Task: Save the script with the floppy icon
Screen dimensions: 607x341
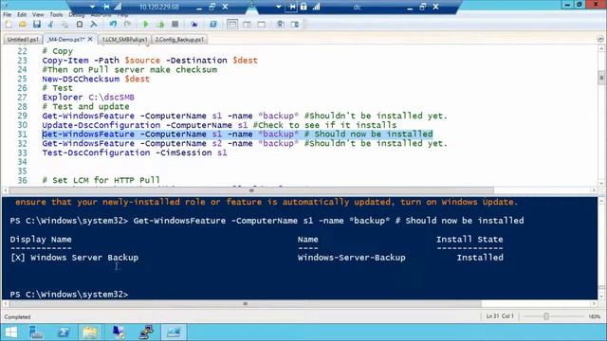Action: click(x=37, y=25)
